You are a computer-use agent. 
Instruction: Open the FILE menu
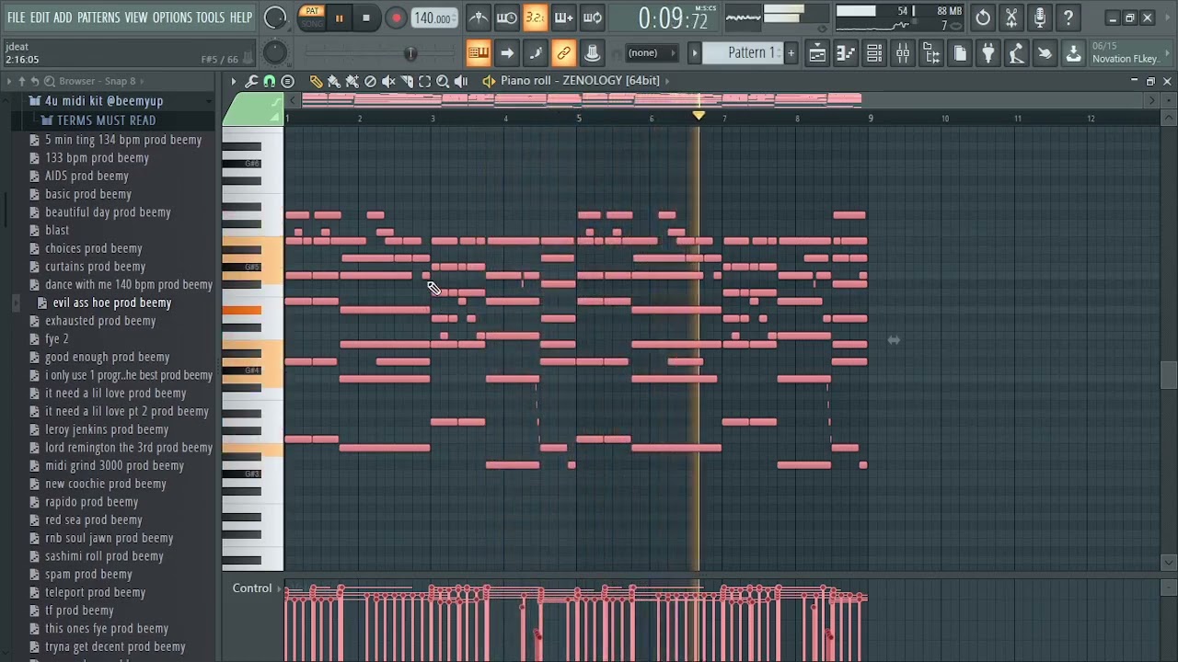click(17, 17)
